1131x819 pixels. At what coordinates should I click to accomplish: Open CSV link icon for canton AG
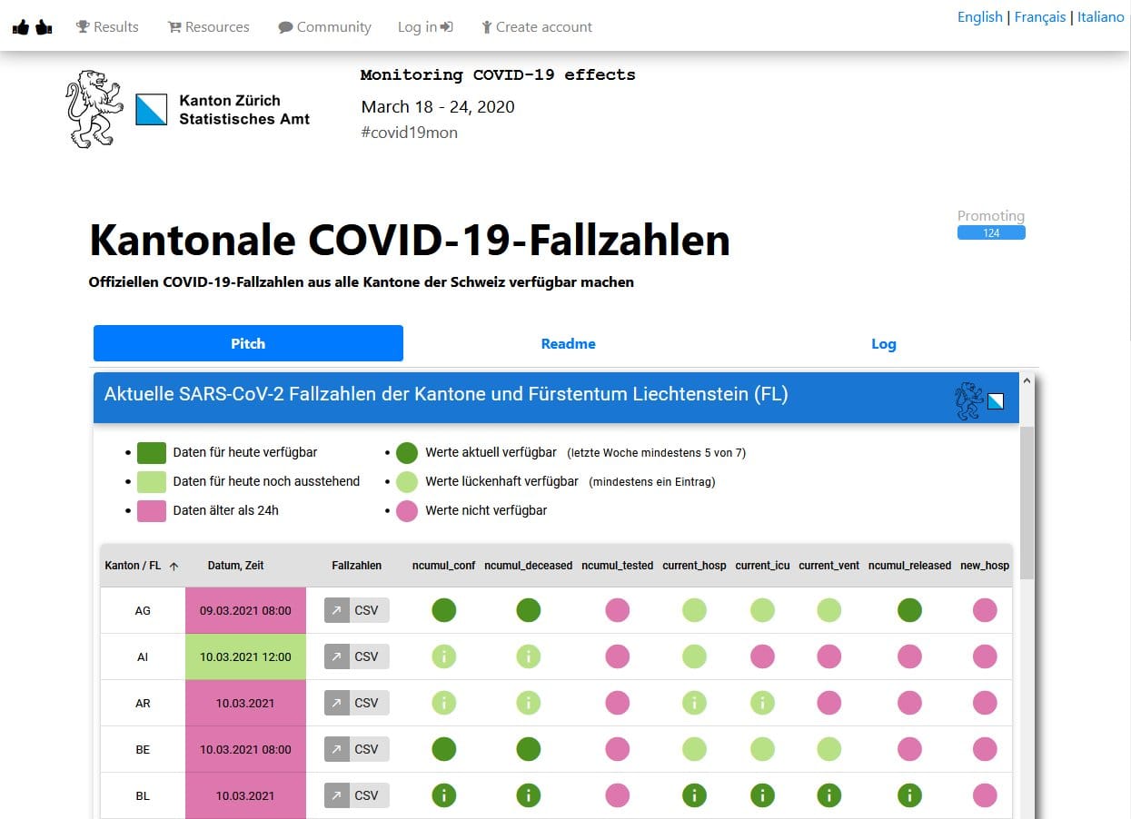pos(337,610)
